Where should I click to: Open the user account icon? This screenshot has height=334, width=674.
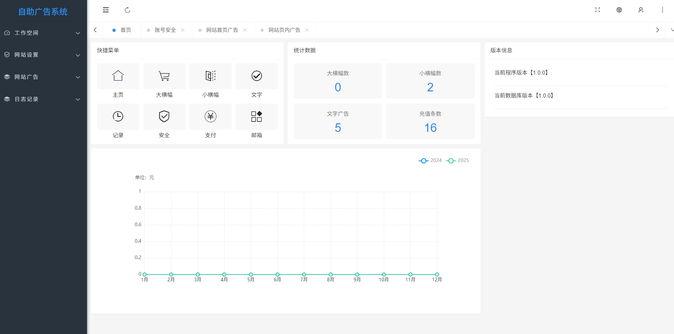[x=641, y=10]
